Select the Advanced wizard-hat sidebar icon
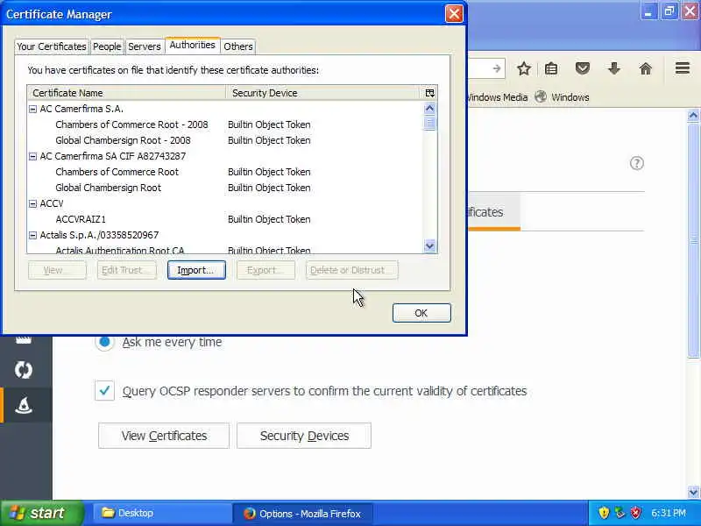 pyautogui.click(x=24, y=405)
